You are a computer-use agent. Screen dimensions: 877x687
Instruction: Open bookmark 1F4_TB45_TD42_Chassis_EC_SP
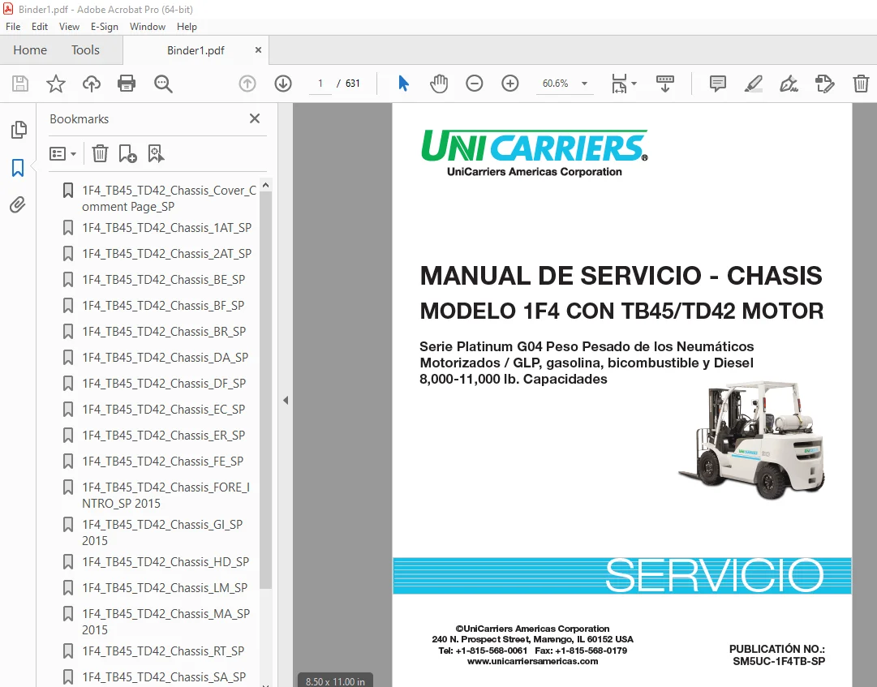click(163, 409)
